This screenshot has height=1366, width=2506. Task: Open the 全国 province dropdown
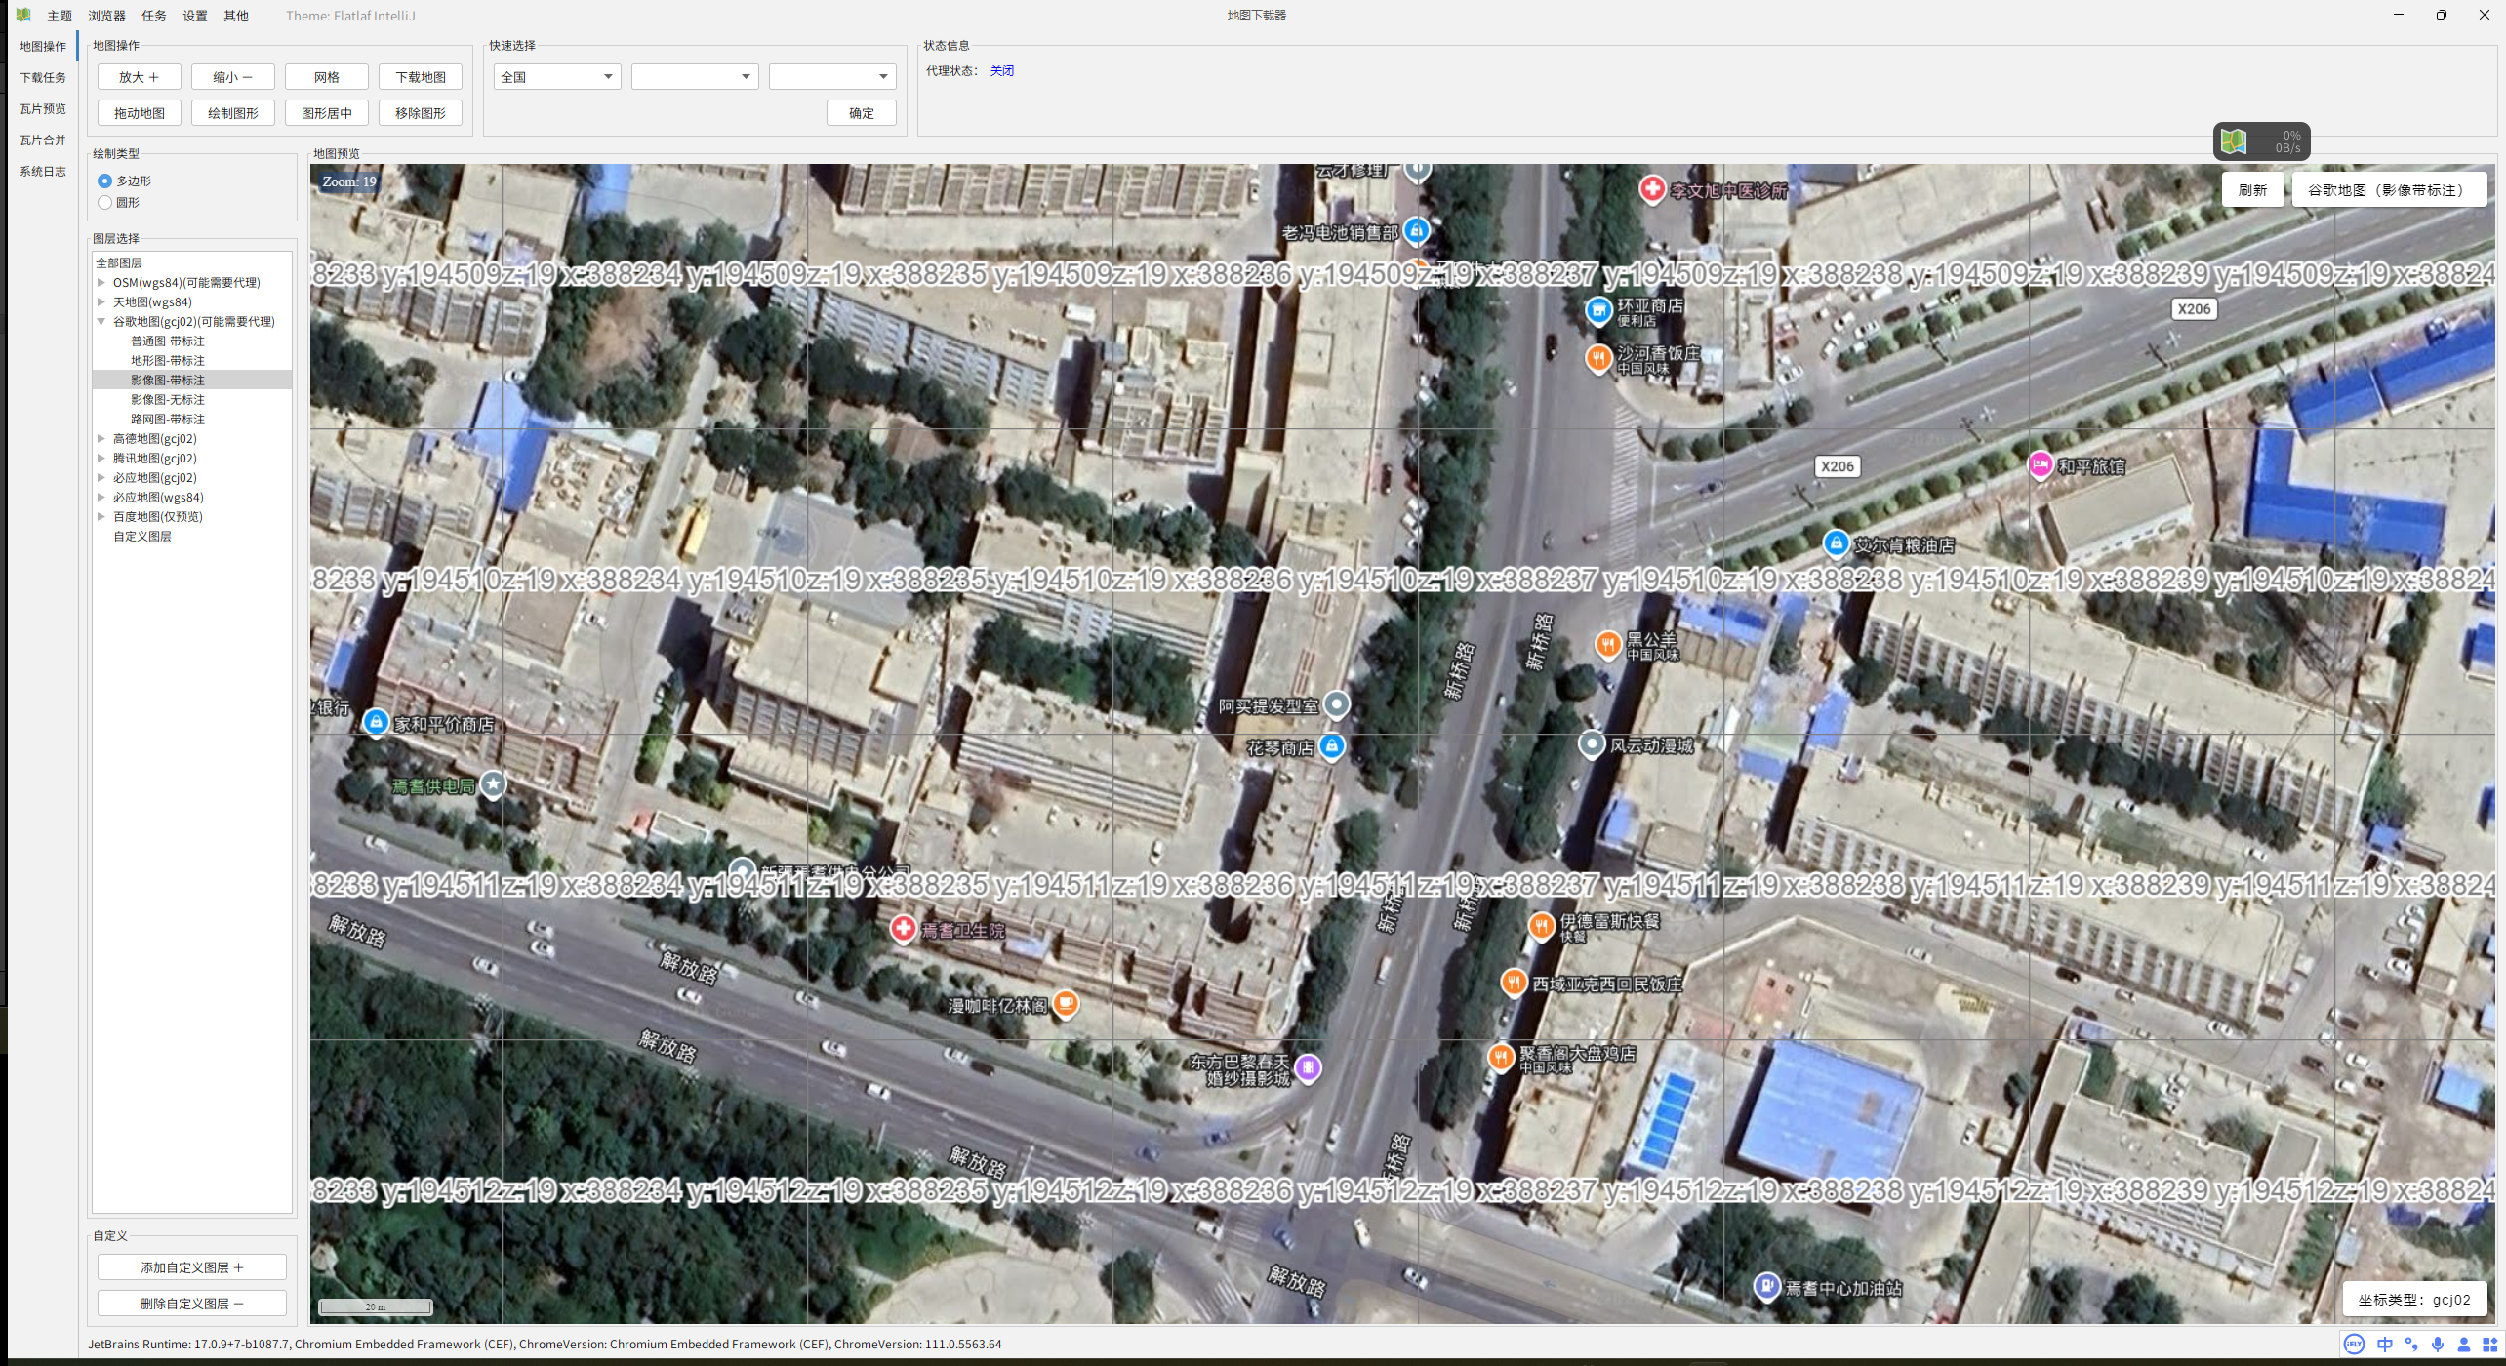coord(557,76)
